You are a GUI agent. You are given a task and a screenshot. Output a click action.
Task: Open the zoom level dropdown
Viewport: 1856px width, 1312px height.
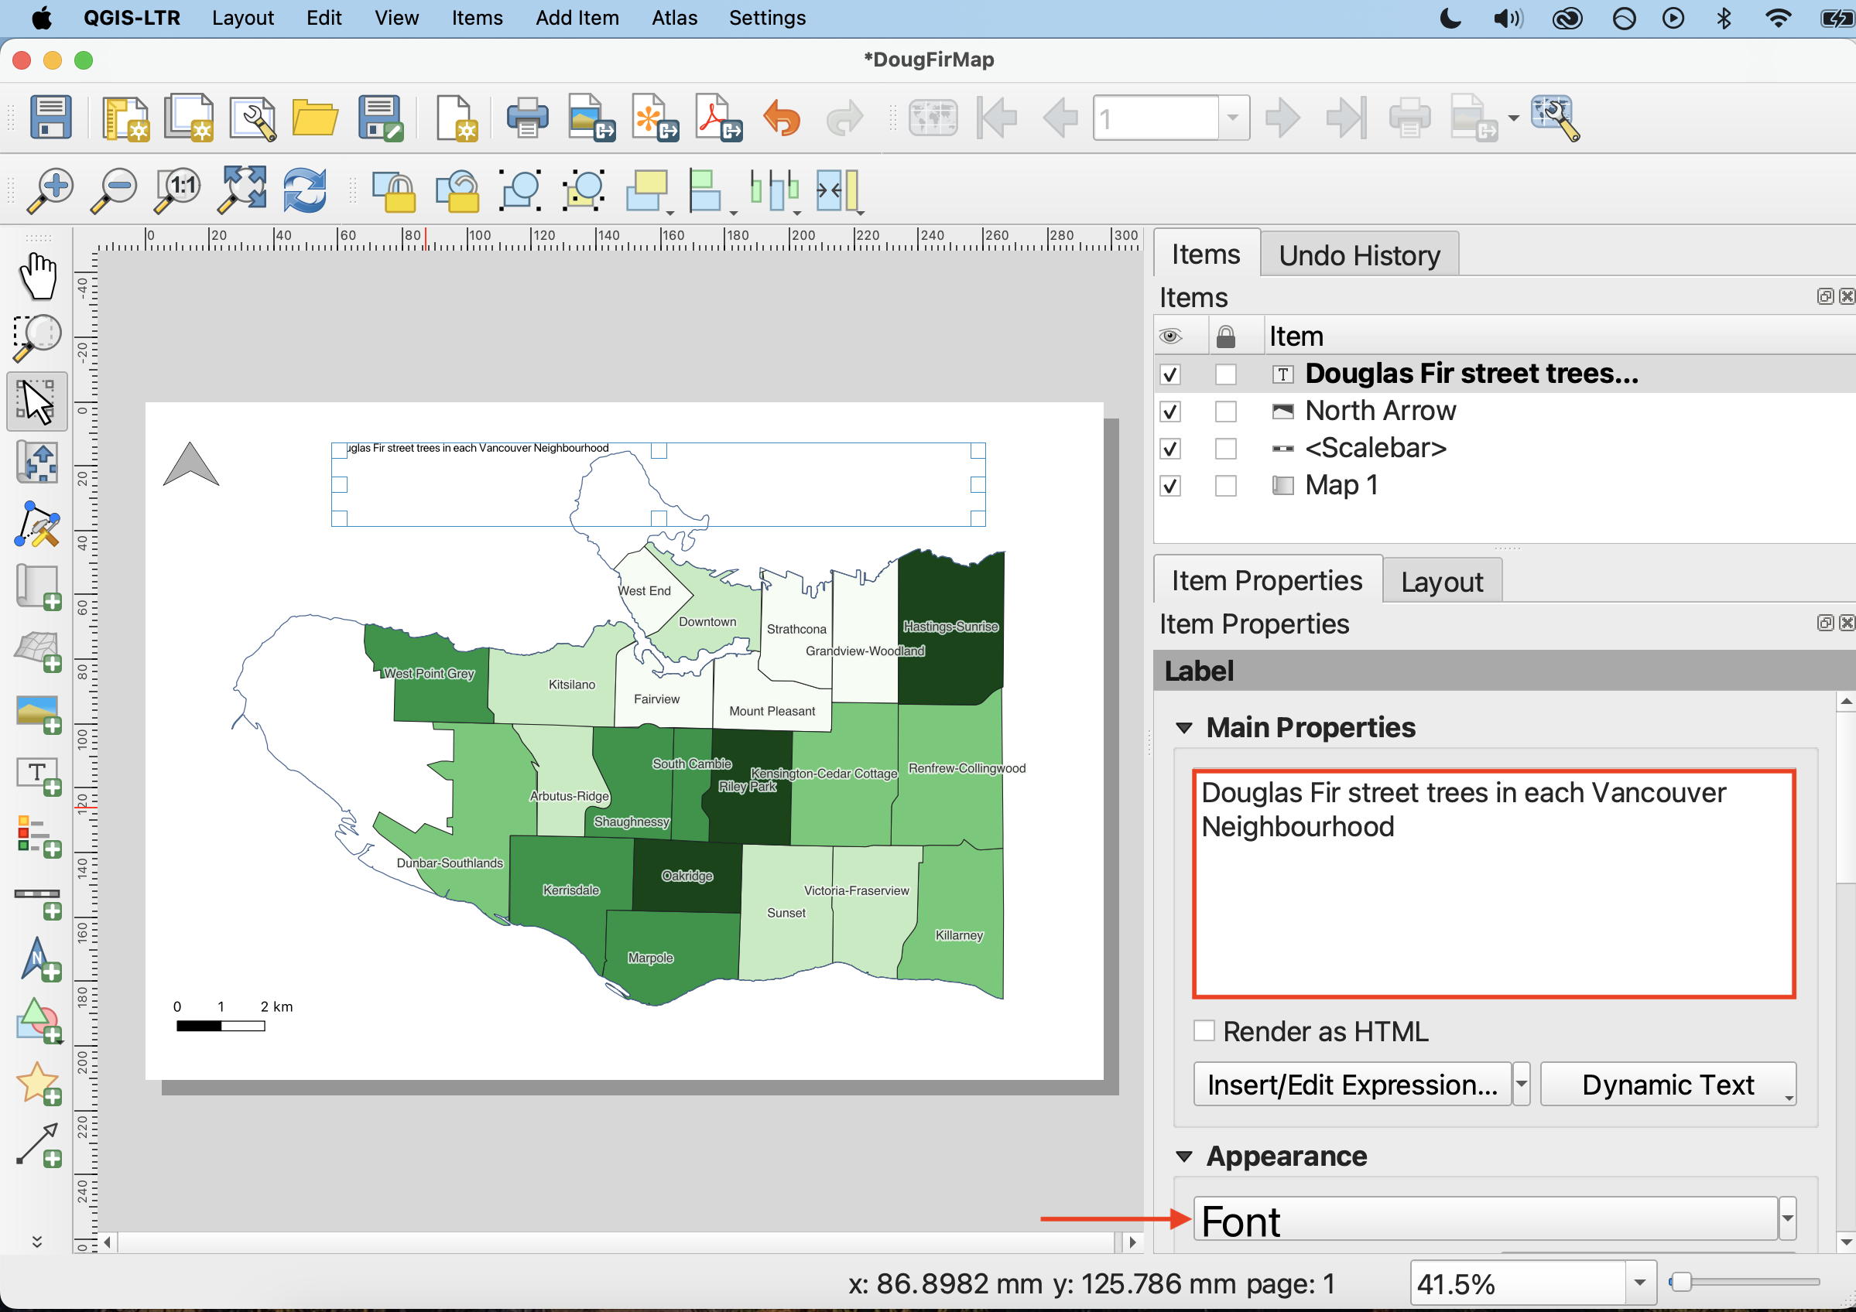[x=1639, y=1283]
